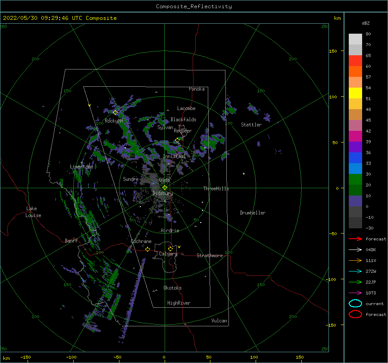
Task: Click the 04DK legend label
Action: coord(371,249)
